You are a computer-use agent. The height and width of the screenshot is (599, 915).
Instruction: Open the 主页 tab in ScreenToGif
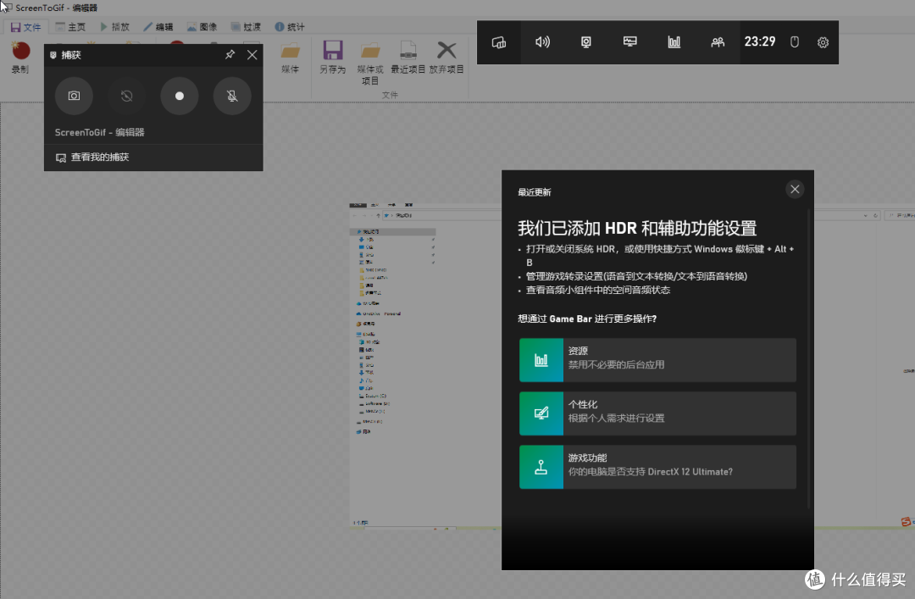(x=70, y=27)
